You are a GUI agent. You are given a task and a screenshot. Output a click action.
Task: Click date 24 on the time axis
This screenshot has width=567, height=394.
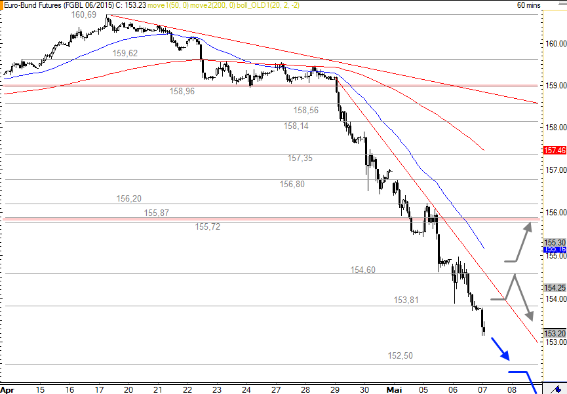click(246, 390)
